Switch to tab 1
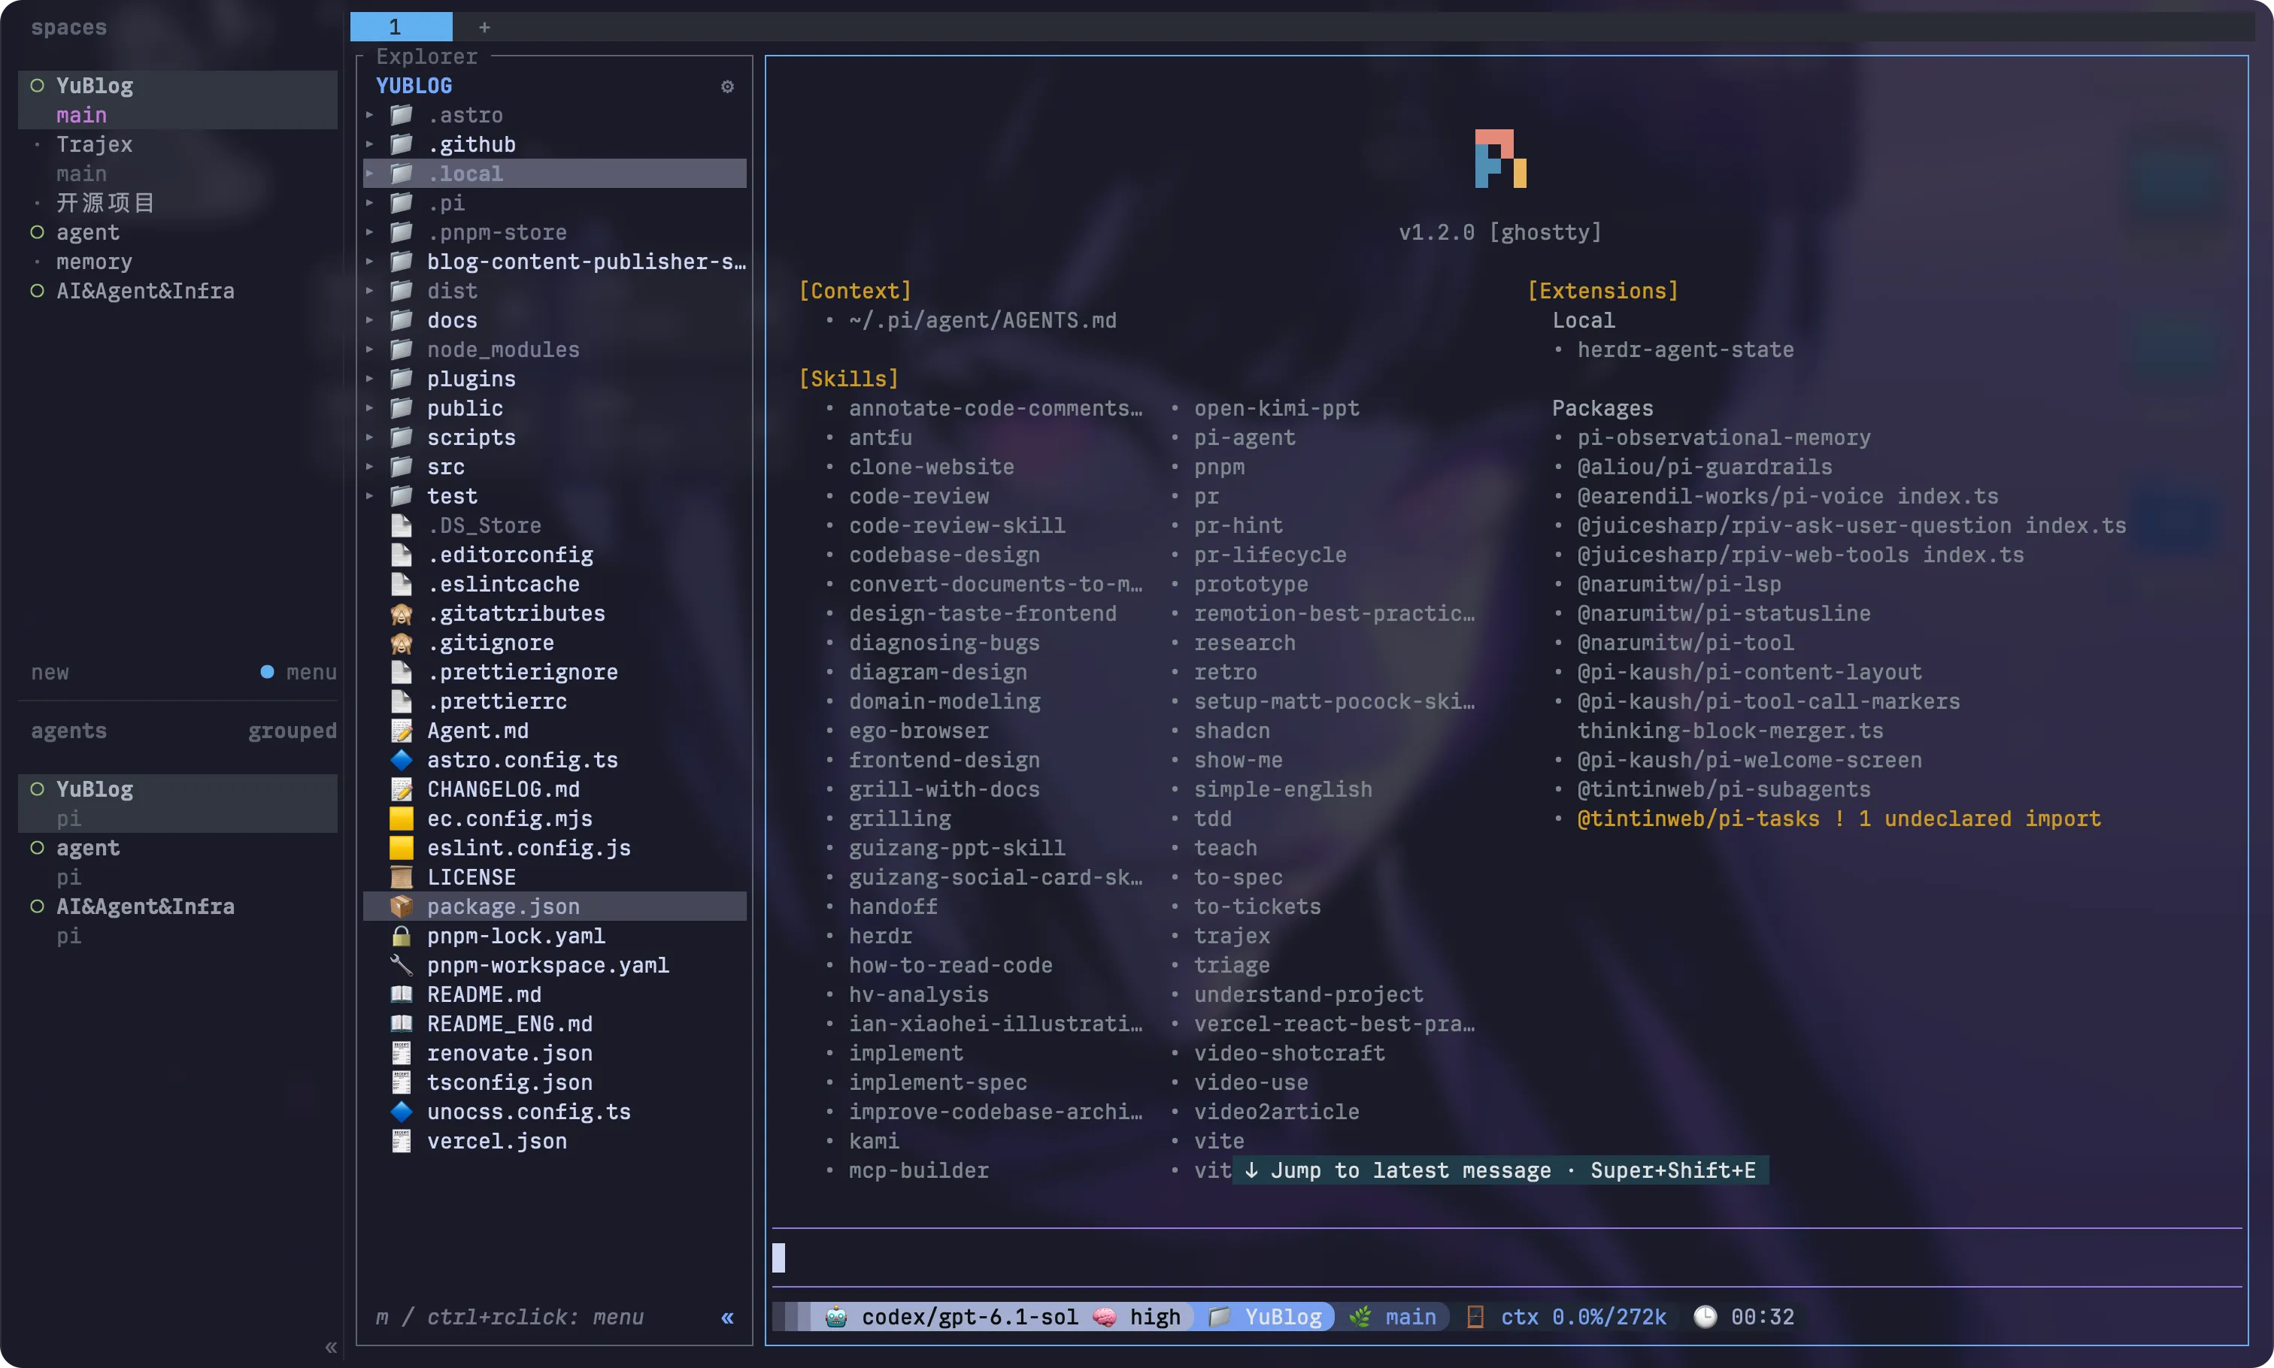Viewport: 2274px width, 1368px height. (401, 27)
